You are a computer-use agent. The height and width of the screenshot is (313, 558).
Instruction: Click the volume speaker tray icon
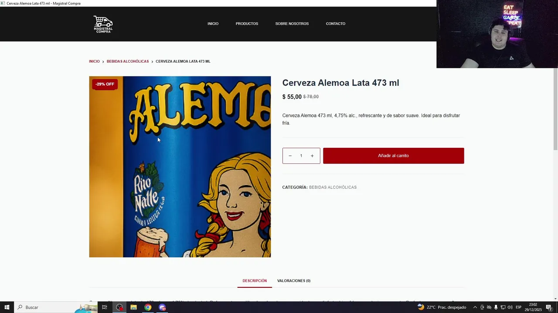(510, 307)
